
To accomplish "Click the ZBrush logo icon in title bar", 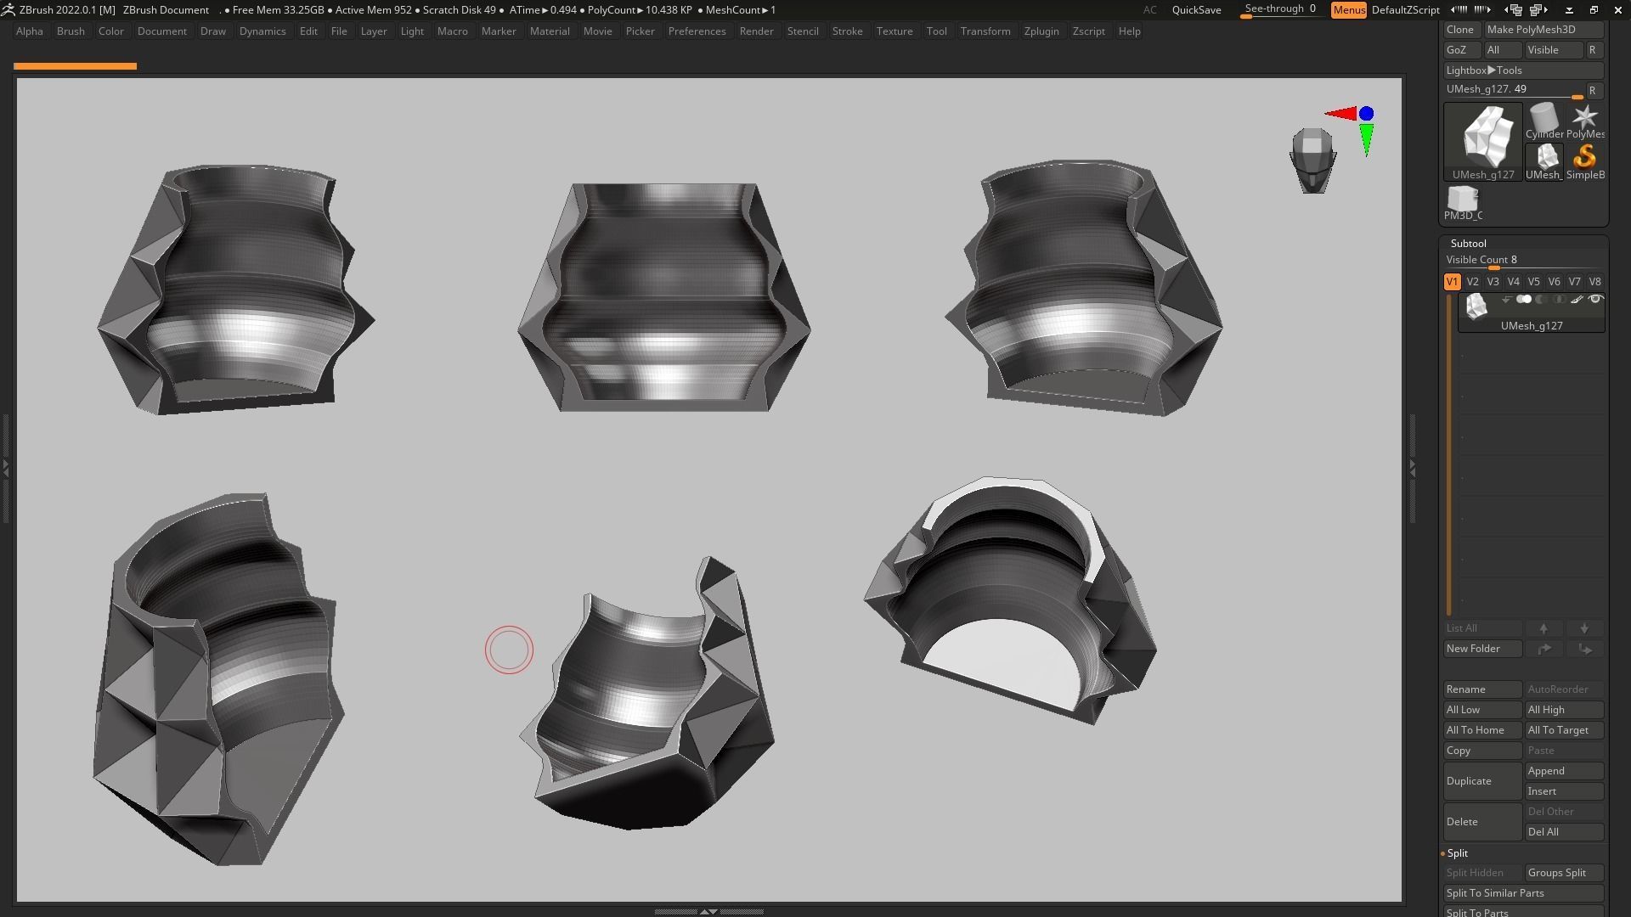I will coord(8,9).
